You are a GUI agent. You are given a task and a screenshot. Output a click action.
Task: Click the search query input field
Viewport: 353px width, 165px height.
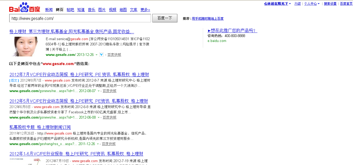[80, 18]
